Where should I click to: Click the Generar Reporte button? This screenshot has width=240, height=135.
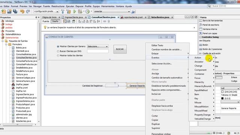point(136,86)
